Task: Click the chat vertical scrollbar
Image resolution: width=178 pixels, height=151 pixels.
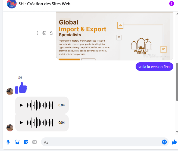Action: click(x=177, y=82)
